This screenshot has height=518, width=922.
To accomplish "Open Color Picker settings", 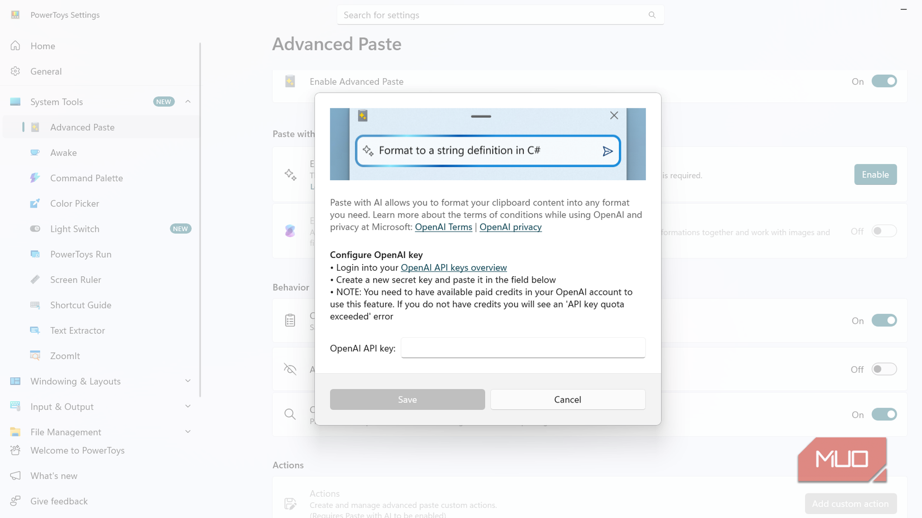I will 74,203.
